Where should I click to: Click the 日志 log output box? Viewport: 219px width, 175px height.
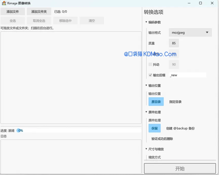pyautogui.click(x=71, y=157)
